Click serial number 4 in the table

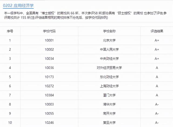pyautogui.click(x=10, y=68)
